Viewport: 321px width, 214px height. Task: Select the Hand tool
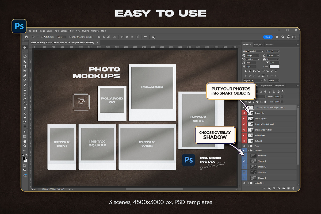(x=25, y=141)
